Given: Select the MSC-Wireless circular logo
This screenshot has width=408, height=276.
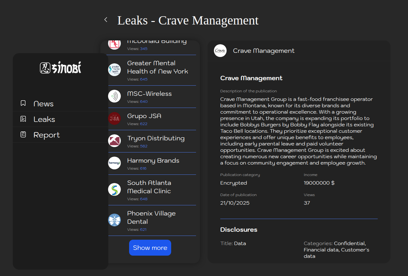Looking at the screenshot, I should [114, 96].
